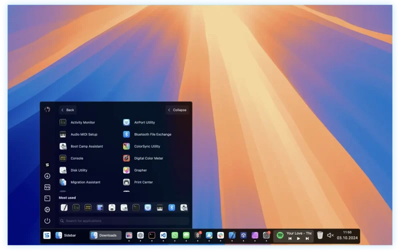Open Slack from the dock

[220, 235]
